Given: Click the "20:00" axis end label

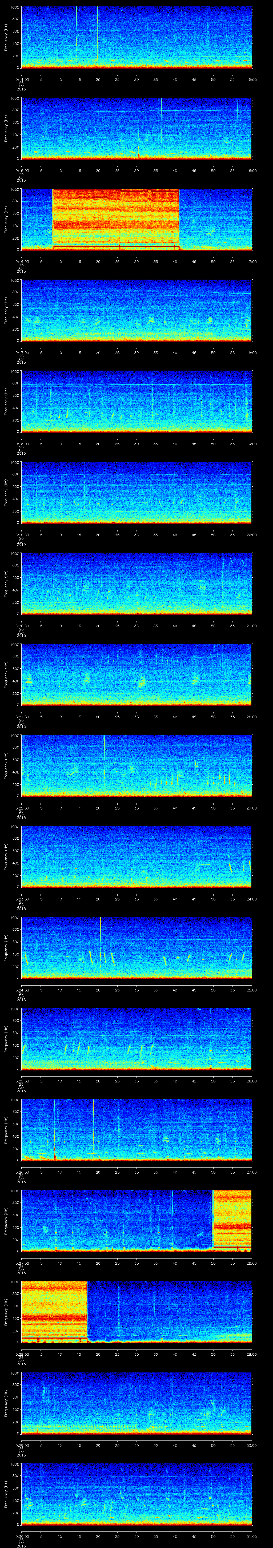Looking at the screenshot, I should click(x=252, y=535).
